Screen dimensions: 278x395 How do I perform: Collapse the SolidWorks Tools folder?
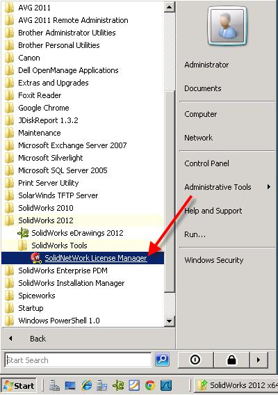83,245
